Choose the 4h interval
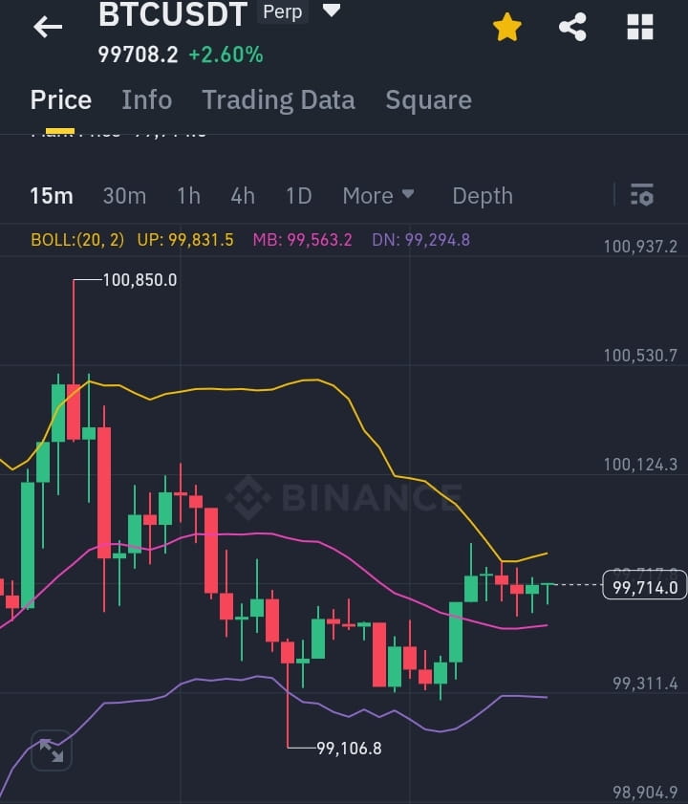Screen dimensions: 688x804 243,196
